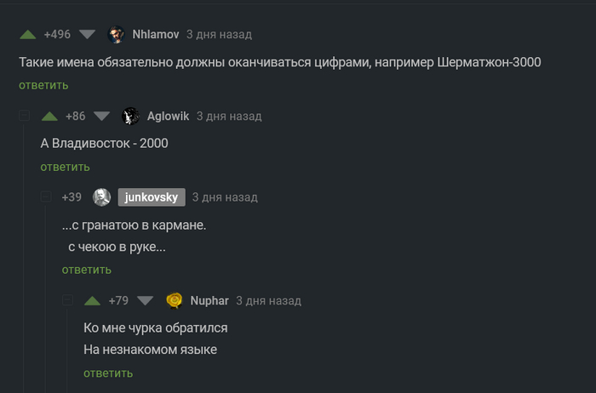Screen dimensions: 596x393
Task: Open the highlighted junkovsky username badge
Action: [151, 197]
